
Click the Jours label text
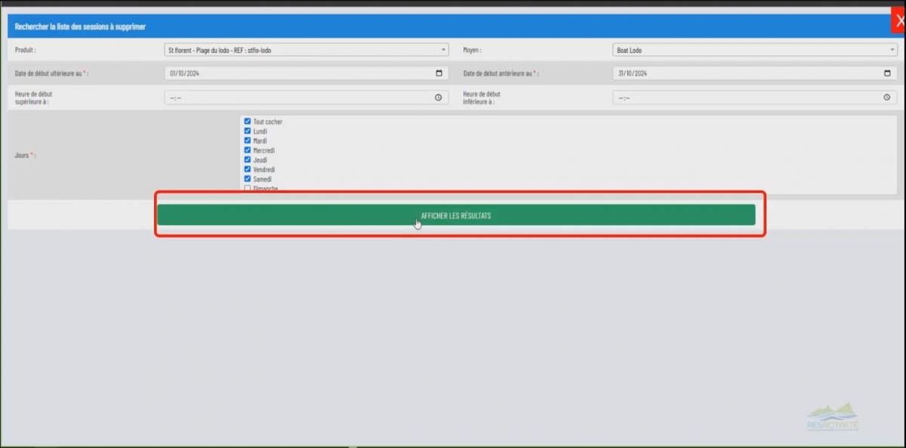(26, 155)
